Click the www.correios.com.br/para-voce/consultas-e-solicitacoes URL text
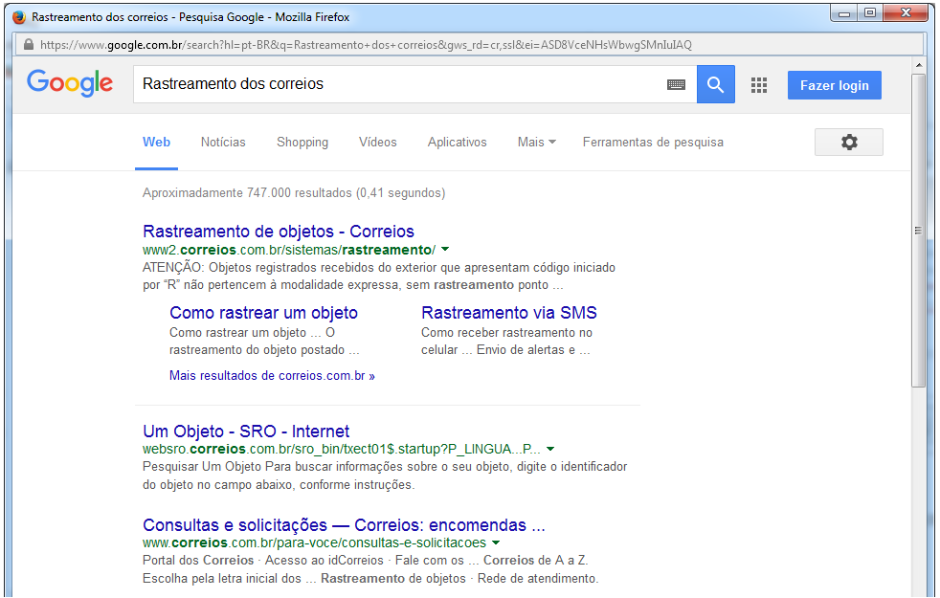 pyautogui.click(x=314, y=543)
